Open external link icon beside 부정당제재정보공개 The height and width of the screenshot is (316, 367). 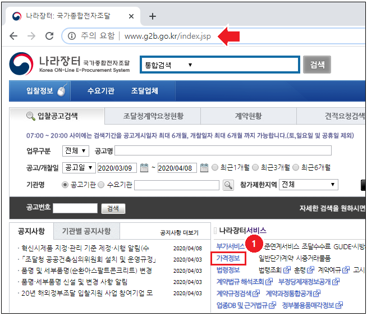point(336,281)
